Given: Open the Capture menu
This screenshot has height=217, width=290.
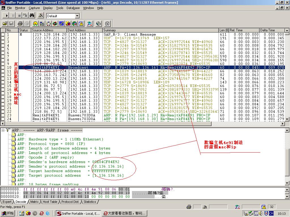Looking at the screenshot, I should pyautogui.click(x=34, y=8).
